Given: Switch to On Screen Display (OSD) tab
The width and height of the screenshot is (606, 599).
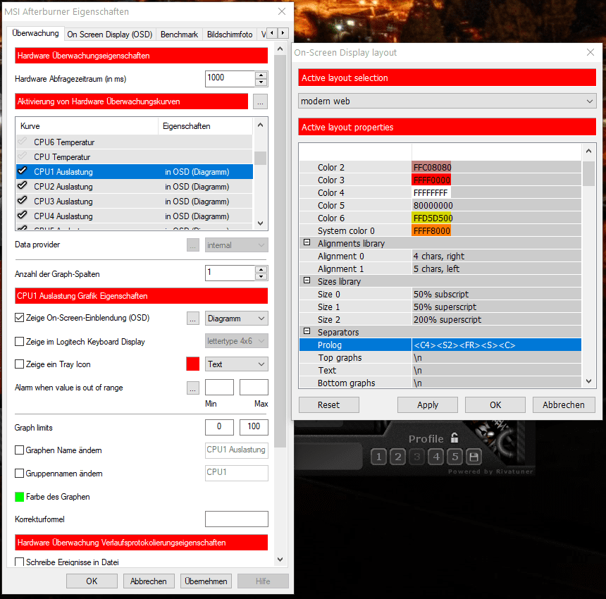Looking at the screenshot, I should pos(110,35).
